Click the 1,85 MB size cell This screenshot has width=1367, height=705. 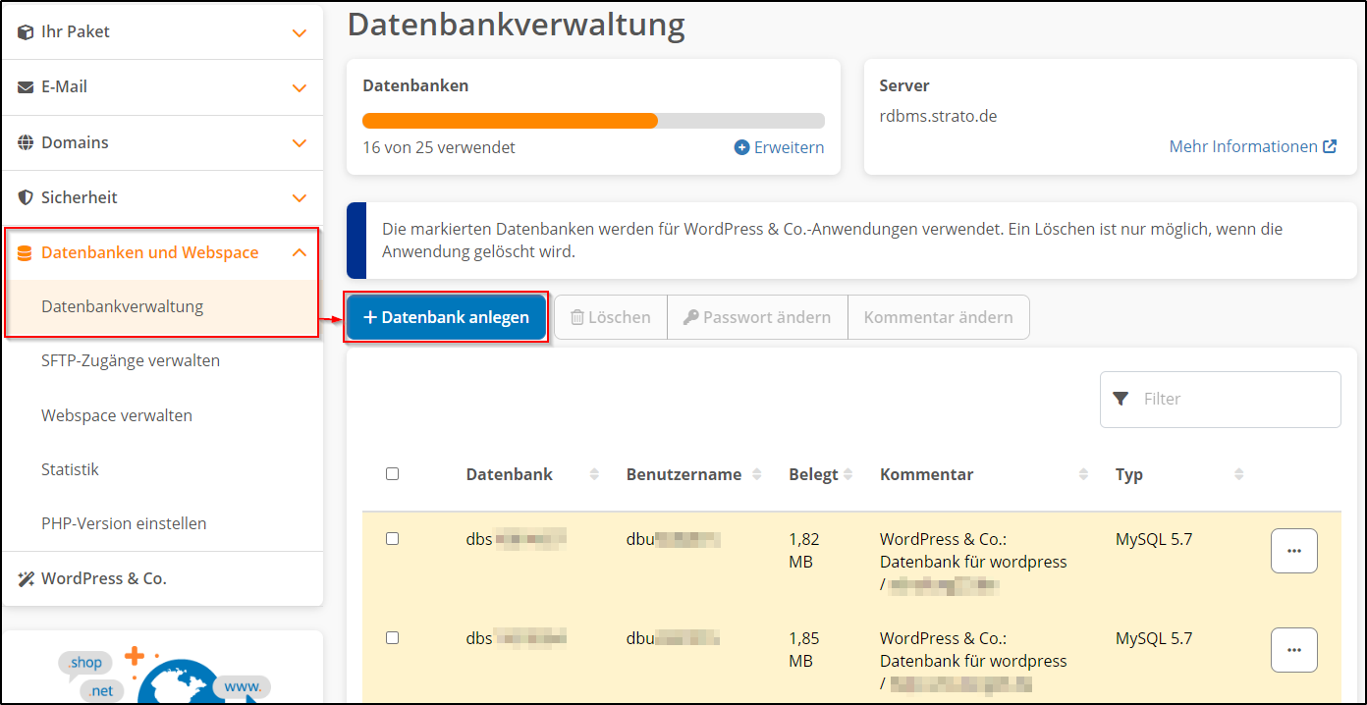pos(803,650)
